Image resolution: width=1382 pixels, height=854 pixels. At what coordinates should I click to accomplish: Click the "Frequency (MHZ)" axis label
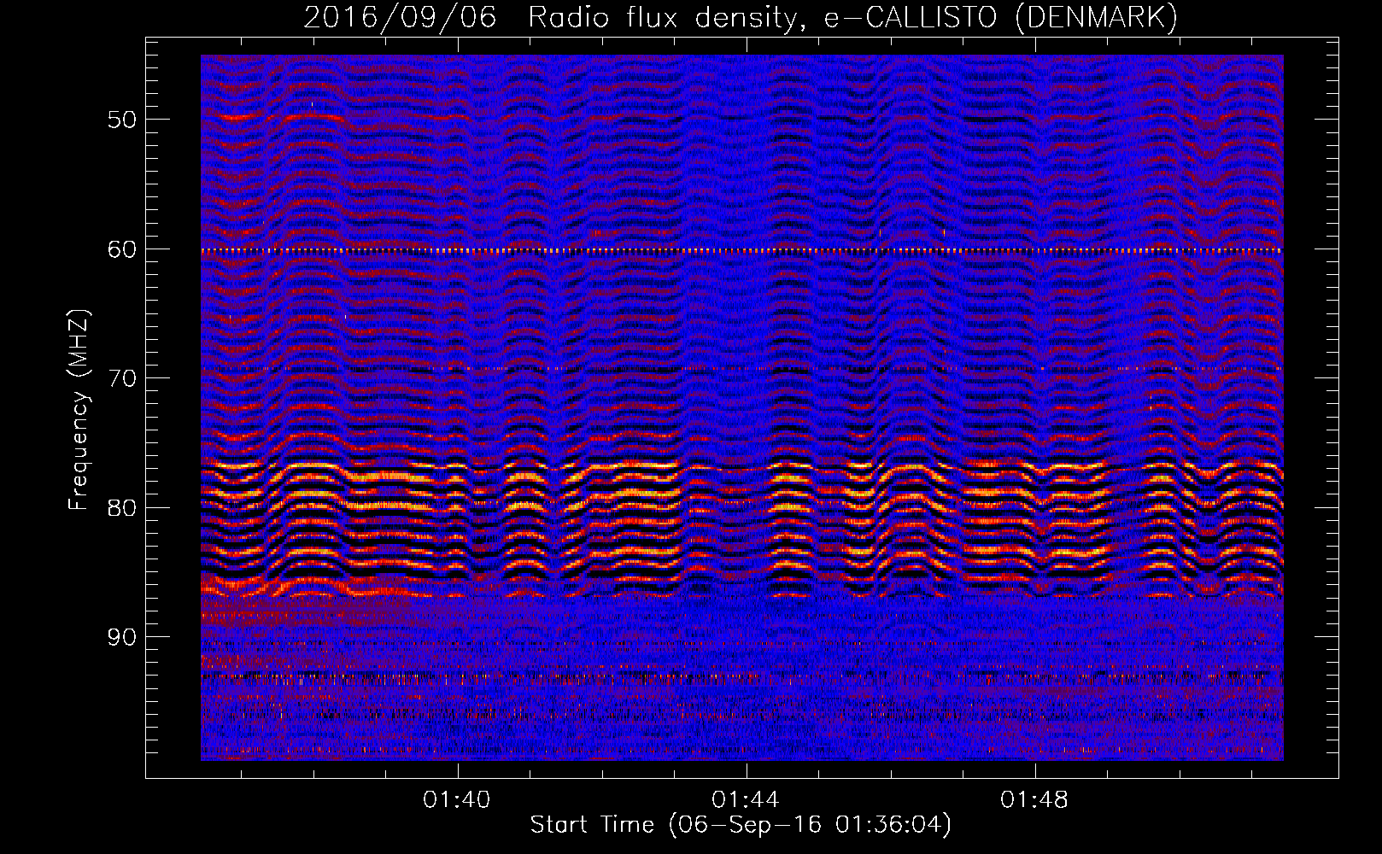(79, 410)
